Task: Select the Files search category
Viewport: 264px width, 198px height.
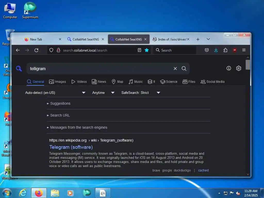Action: point(189,82)
